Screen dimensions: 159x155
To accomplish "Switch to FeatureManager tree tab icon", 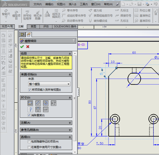I will (x=22, y=34).
